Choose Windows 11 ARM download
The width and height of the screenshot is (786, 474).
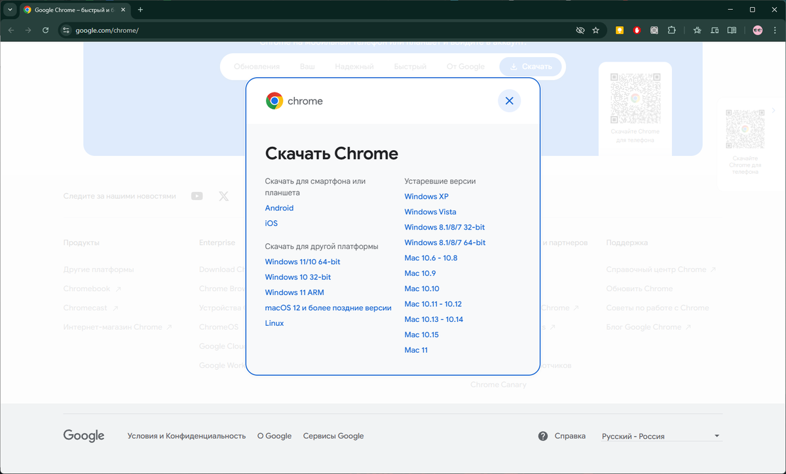[295, 292]
